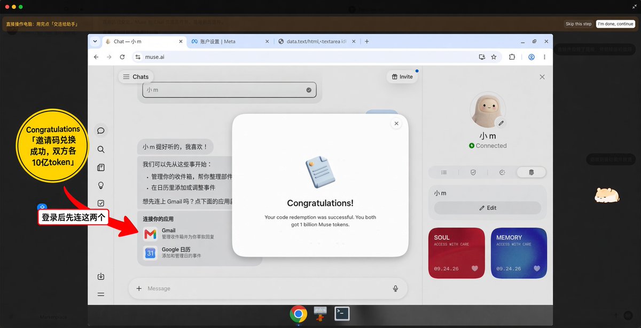Switch to the list tab in profile panel
The image size is (641, 328).
444,172
